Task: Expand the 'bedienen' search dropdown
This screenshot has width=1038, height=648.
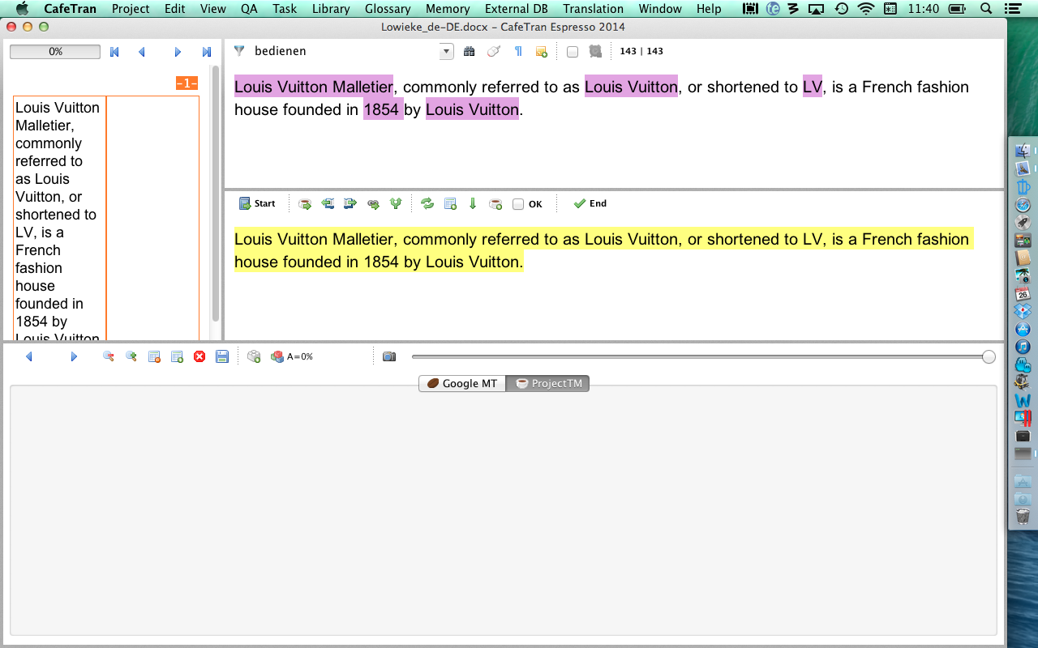Action: (446, 51)
